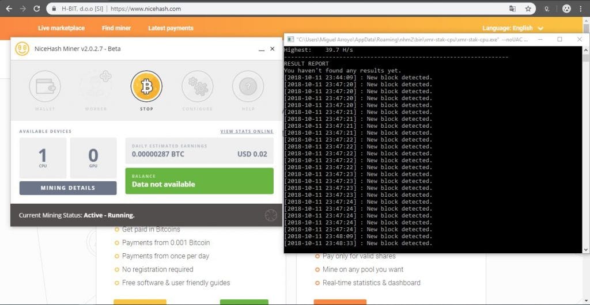The width and height of the screenshot is (590, 305).
Task: Click the console scrollbar down arrow
Action: 586,249
